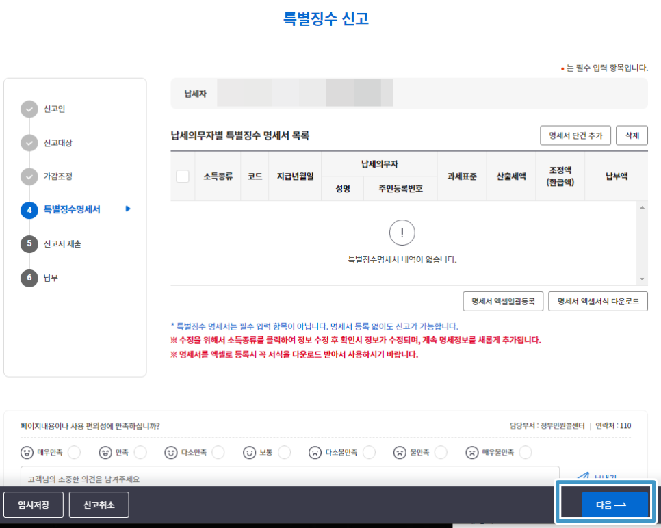Image resolution: width=661 pixels, height=528 pixels.
Task: Click the 연락처 : 110 text
Action: (613, 425)
